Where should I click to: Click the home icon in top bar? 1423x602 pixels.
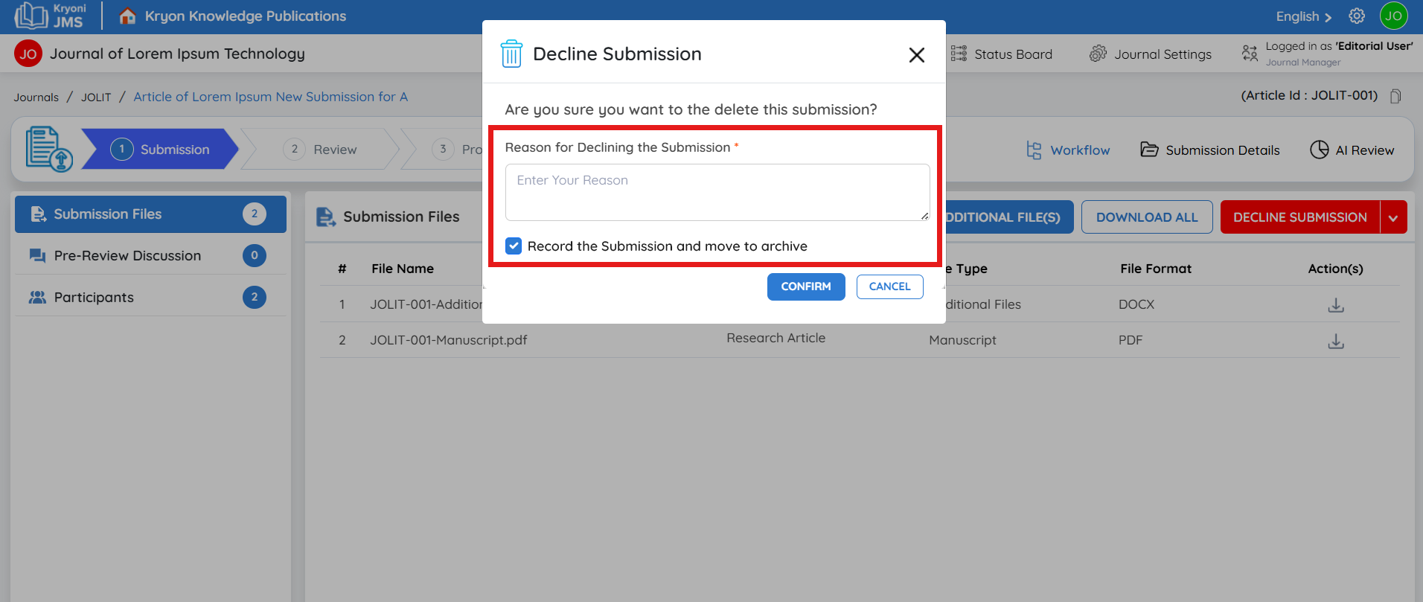pyautogui.click(x=127, y=16)
